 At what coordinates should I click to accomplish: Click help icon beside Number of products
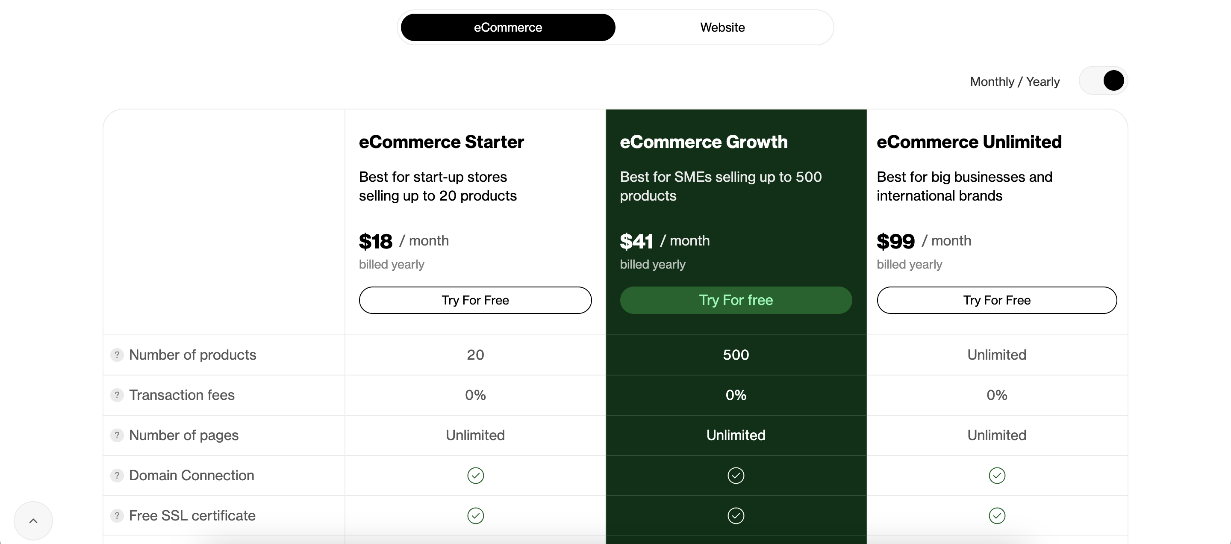click(117, 355)
